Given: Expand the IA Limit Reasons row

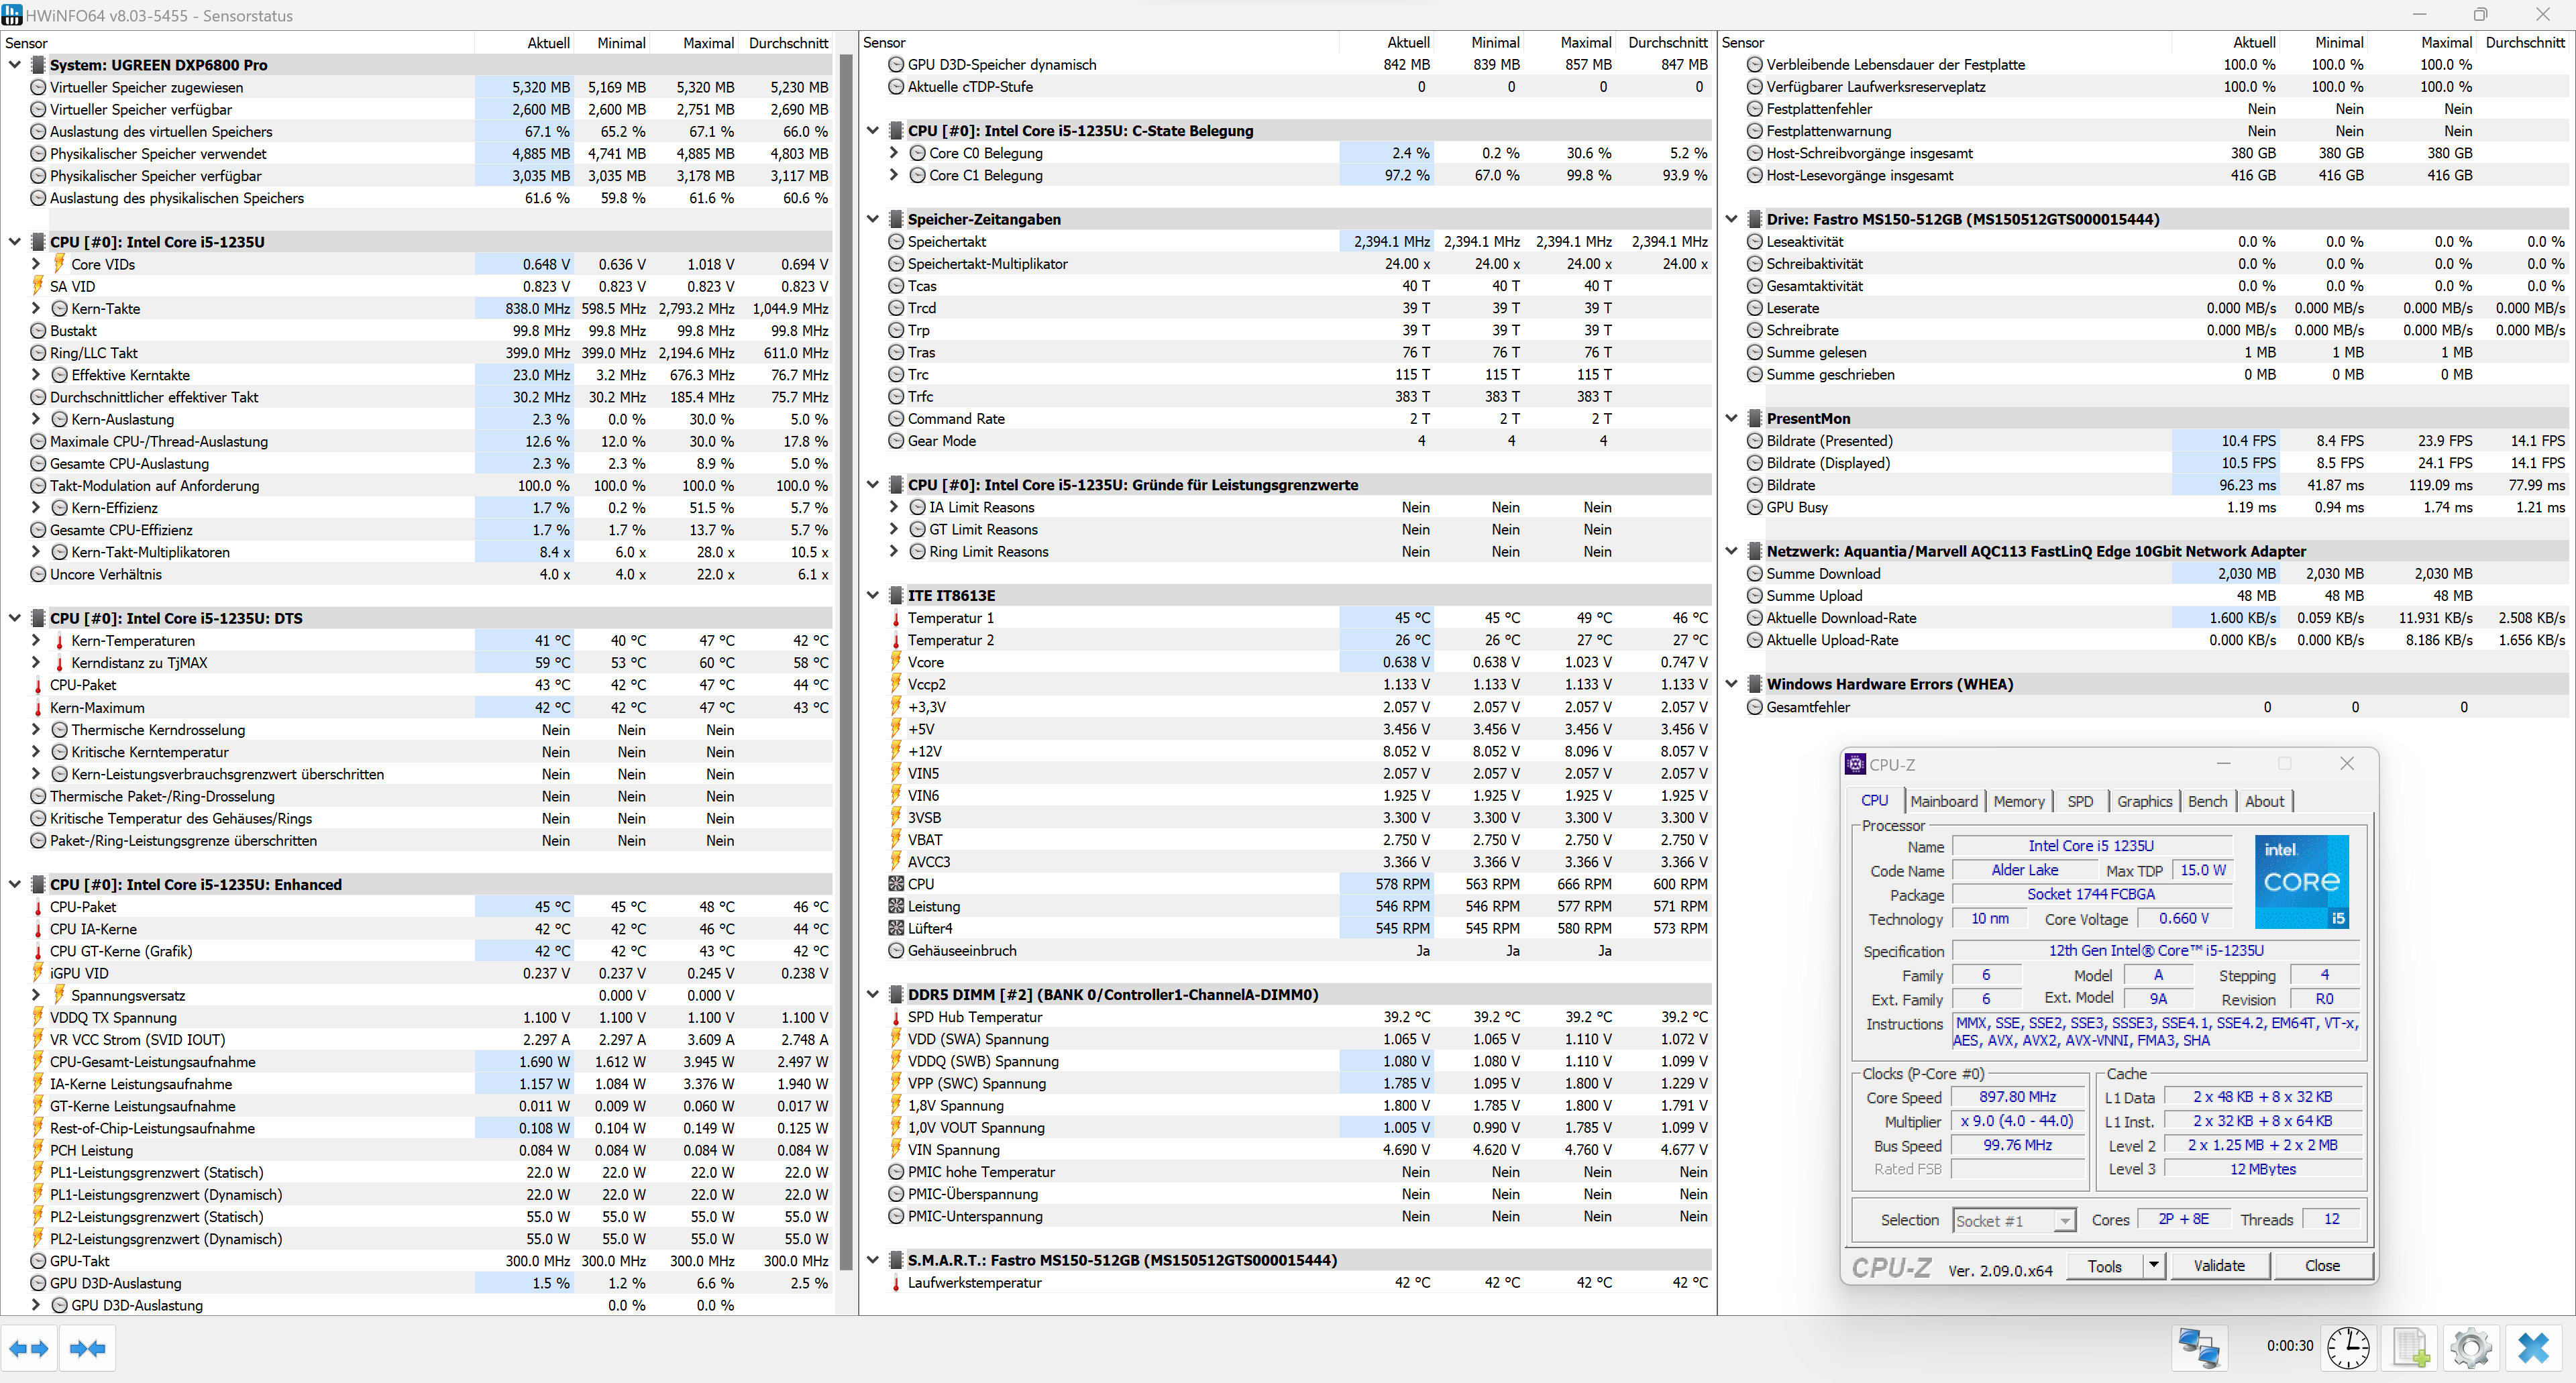Looking at the screenshot, I should point(894,507).
